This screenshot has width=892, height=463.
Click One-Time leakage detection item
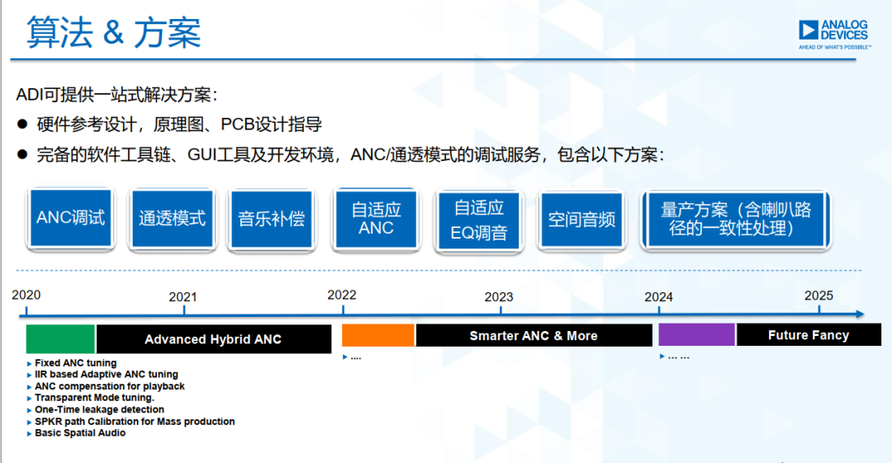[x=100, y=409]
